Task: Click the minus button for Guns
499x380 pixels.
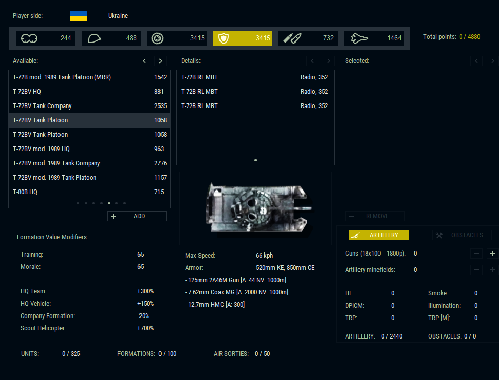Action: 476,254
